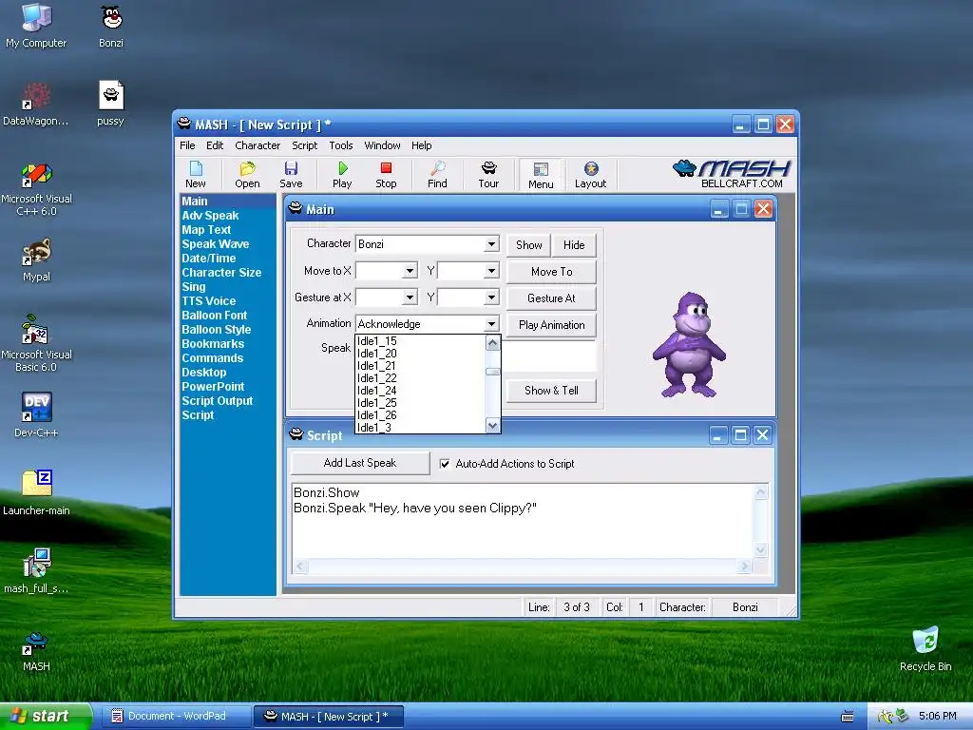Open the Find tool in toolbar
This screenshot has width=973, height=730.
(437, 175)
